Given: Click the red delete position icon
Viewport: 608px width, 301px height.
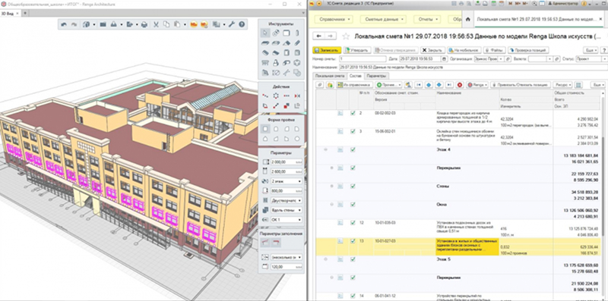Looking at the screenshot, I should click(460, 85).
